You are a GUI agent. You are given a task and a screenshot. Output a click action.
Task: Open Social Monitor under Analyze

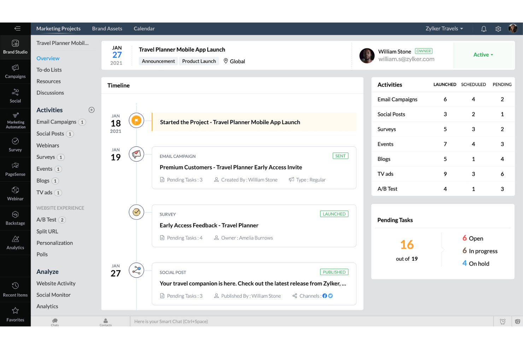pyautogui.click(x=53, y=295)
